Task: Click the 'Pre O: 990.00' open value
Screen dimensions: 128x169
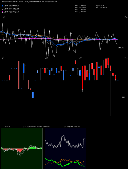Action: tap(80, 5)
